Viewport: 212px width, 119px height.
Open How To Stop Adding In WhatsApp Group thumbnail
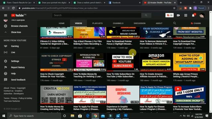(x=189, y=62)
